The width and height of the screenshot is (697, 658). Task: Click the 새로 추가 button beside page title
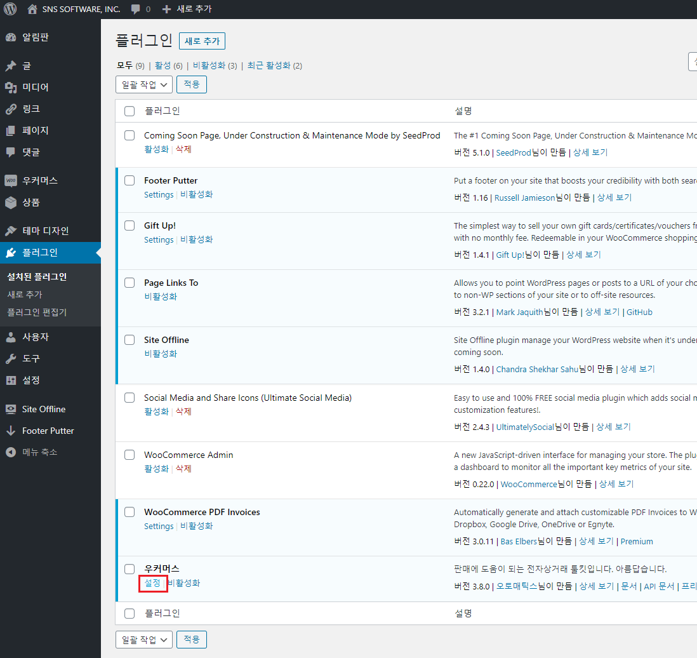pyautogui.click(x=202, y=41)
